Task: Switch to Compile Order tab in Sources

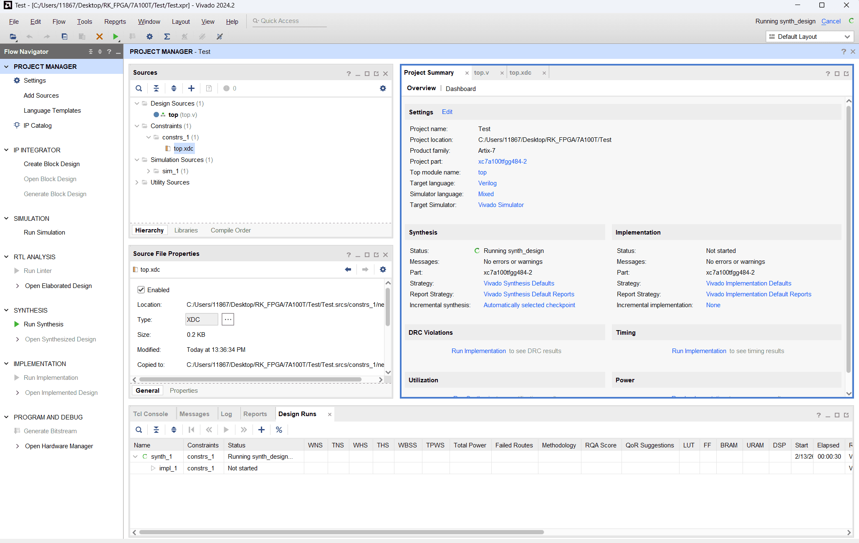Action: (230, 230)
